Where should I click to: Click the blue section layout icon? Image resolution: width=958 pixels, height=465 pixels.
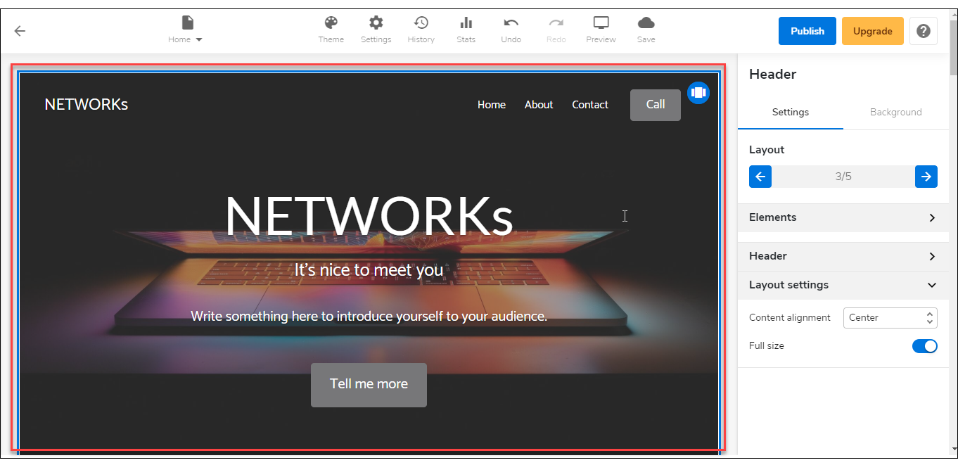pos(698,93)
